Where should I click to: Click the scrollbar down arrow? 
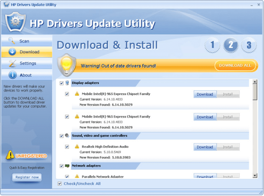click(x=255, y=176)
